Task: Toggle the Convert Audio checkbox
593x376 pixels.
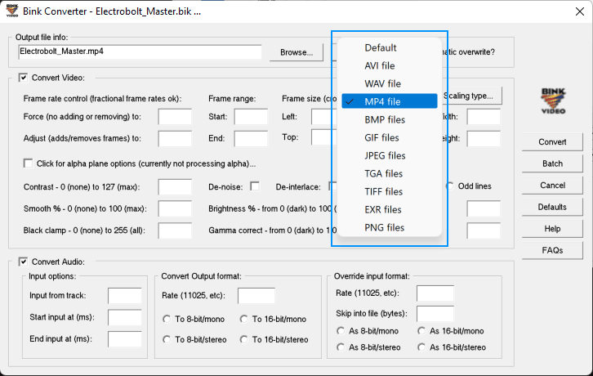Action: 23,262
